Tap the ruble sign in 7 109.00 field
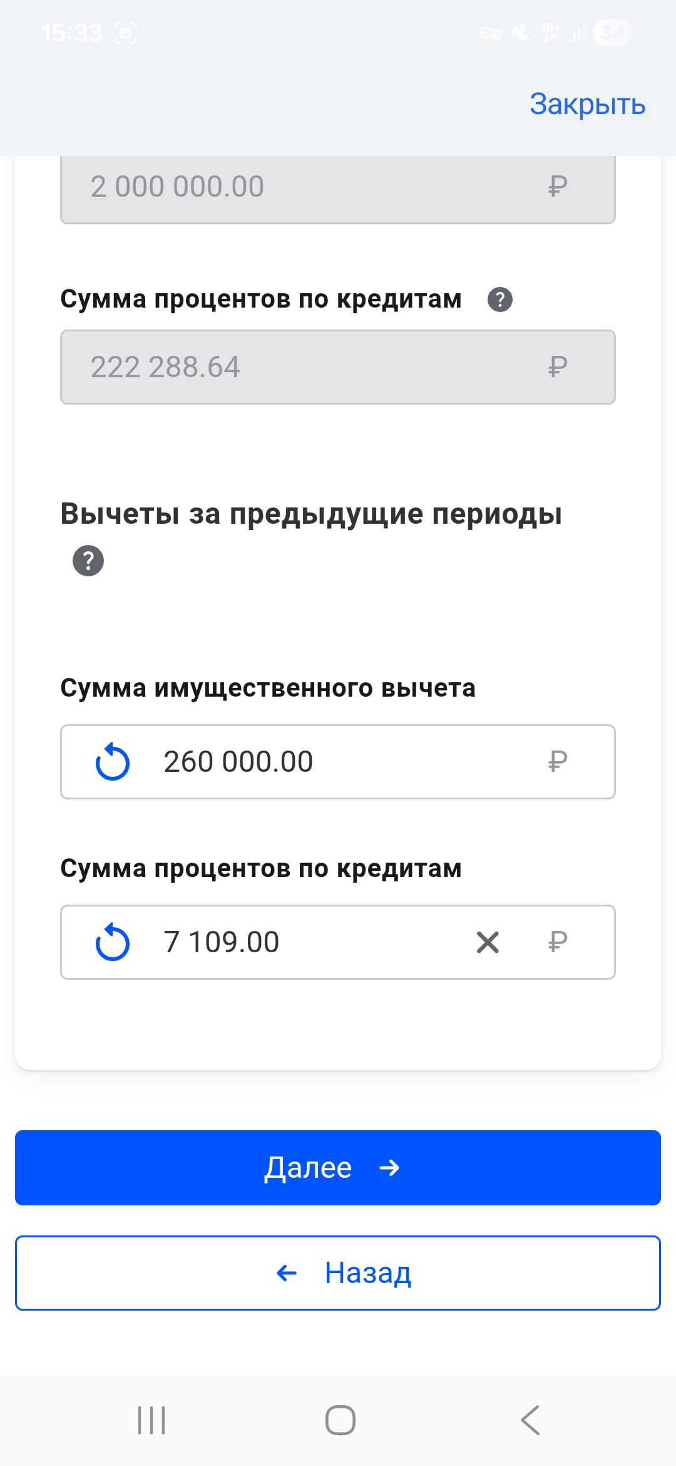Image resolution: width=676 pixels, height=1466 pixels. click(x=557, y=942)
